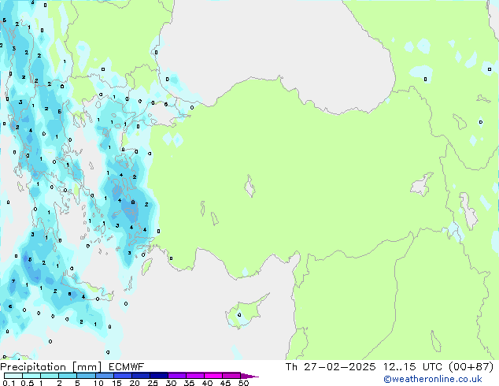The width and height of the screenshot is (499, 386).
Task: Click the legend label '10'
Action: (x=98, y=383)
